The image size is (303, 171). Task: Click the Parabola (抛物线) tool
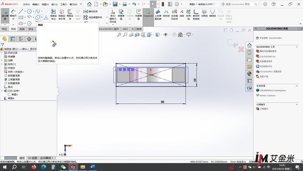(212, 13)
